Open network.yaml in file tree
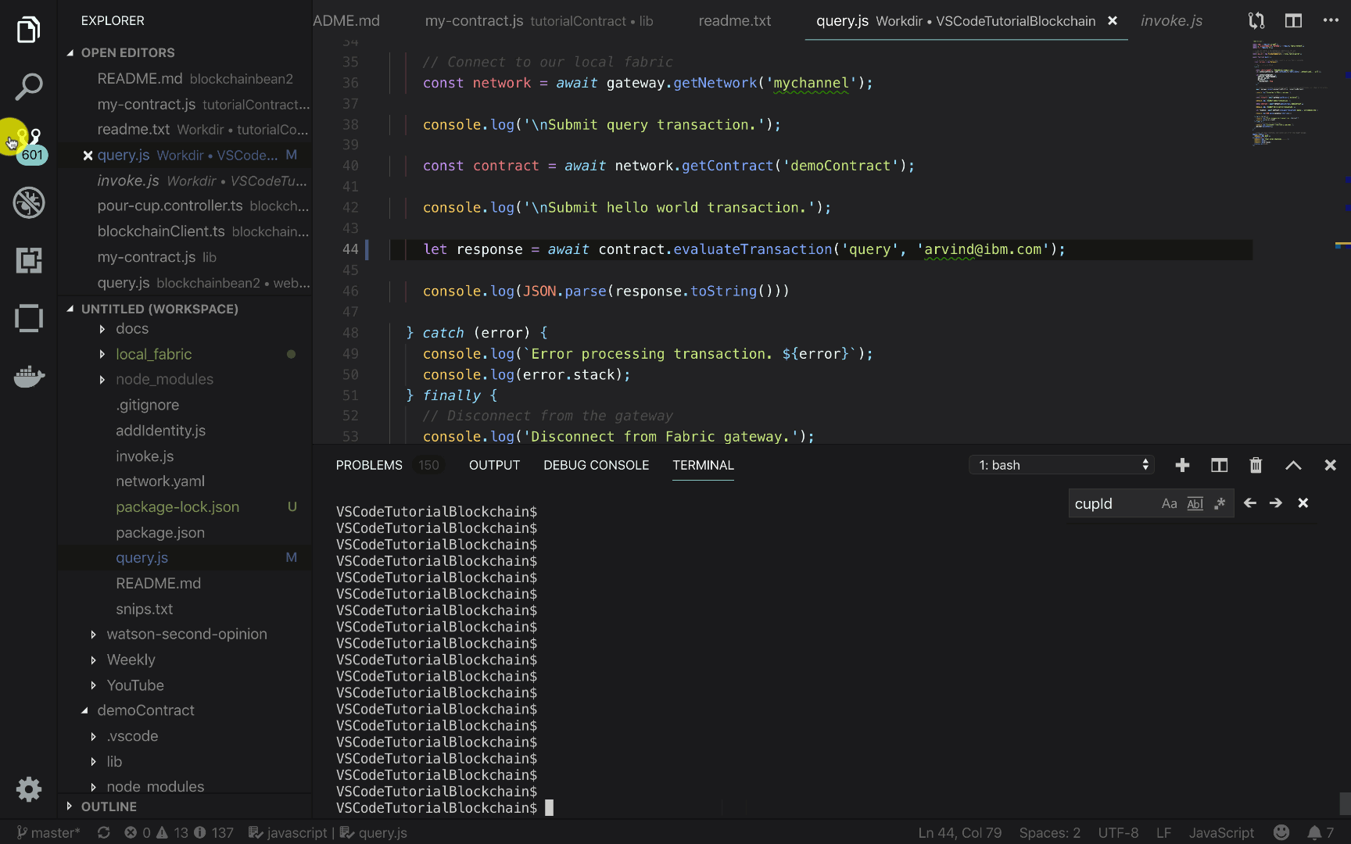This screenshot has height=844, width=1351. tap(160, 481)
